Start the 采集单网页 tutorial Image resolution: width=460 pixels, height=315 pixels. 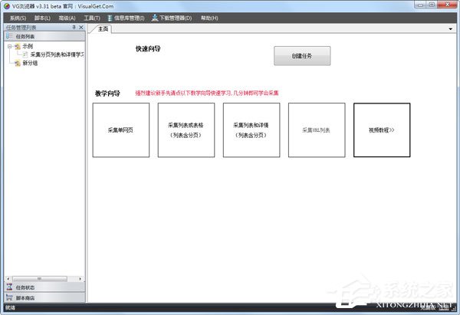click(121, 130)
